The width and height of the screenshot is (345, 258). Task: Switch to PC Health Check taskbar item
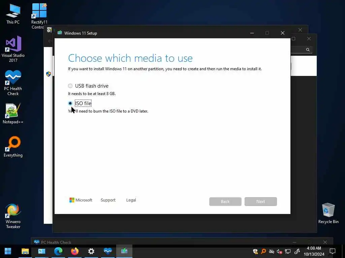tap(107, 251)
